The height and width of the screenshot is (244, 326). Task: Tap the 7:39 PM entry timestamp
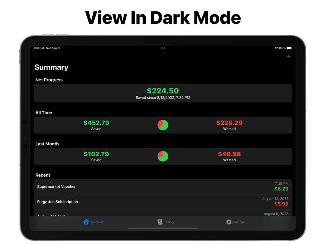click(282, 183)
